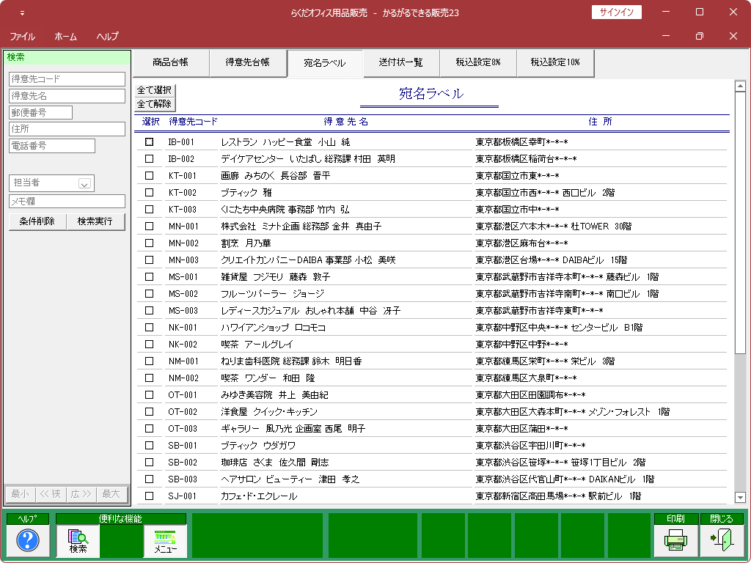The width and height of the screenshot is (751, 563).
Task: Check the box for IB-002
Action: (x=150, y=159)
